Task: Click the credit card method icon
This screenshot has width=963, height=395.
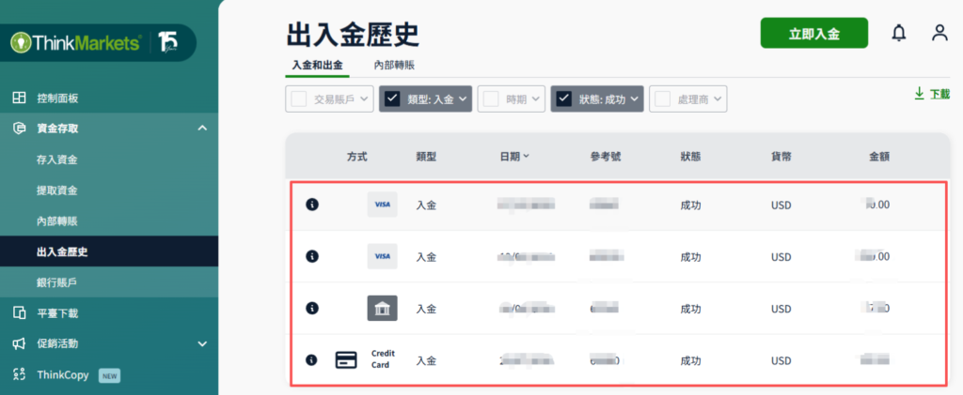Action: (x=346, y=360)
